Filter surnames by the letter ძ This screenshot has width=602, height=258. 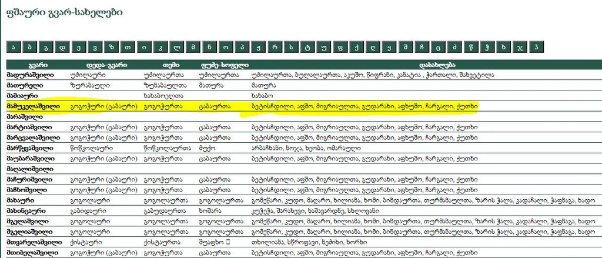(454, 47)
